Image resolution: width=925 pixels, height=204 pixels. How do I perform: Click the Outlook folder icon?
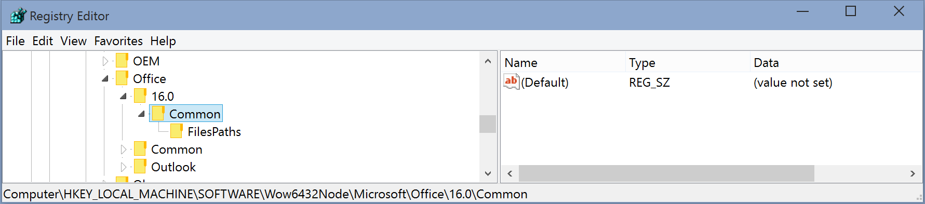point(140,167)
